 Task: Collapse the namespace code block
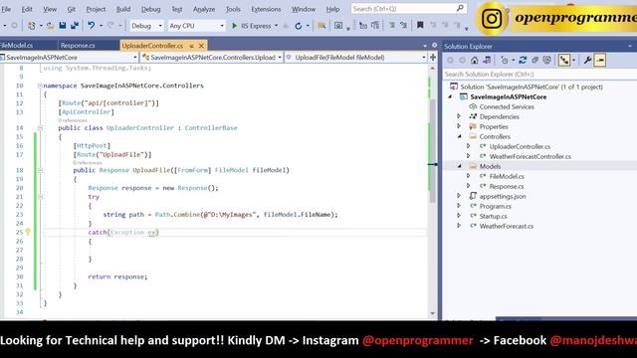pos(40,86)
